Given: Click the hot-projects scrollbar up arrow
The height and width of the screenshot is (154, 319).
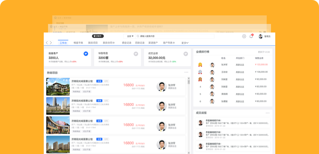Looking at the screenshot, I should tap(189, 78).
